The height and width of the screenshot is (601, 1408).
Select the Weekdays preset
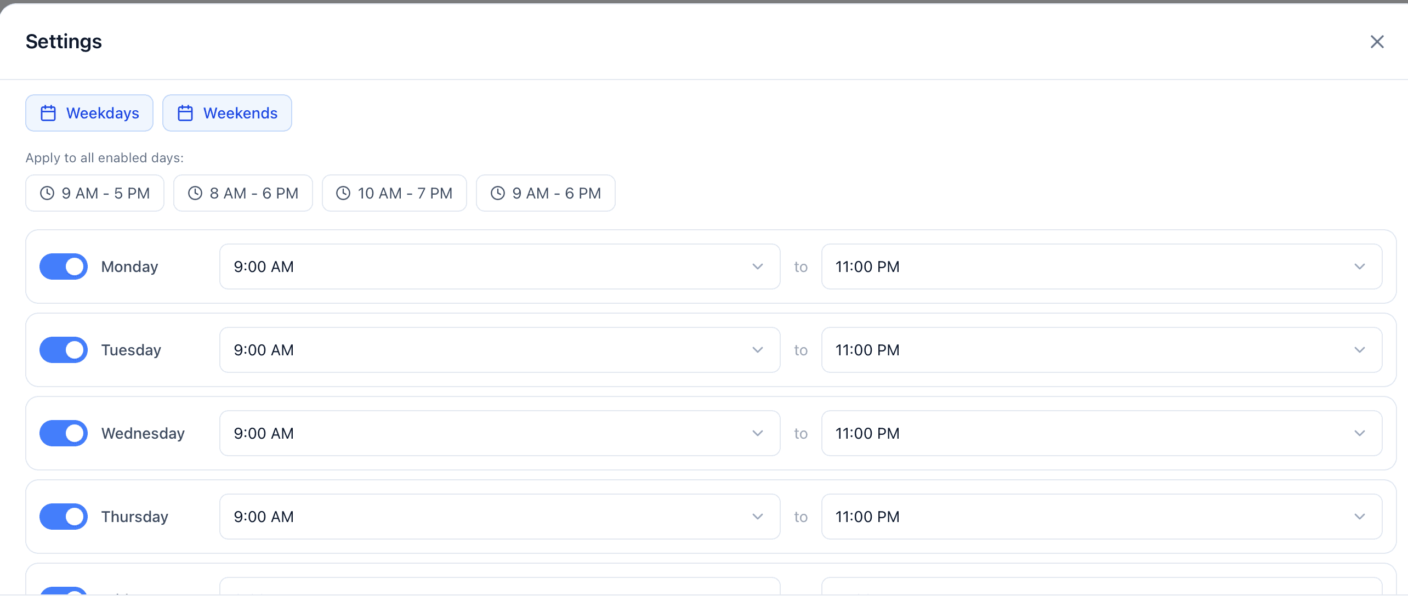click(89, 113)
